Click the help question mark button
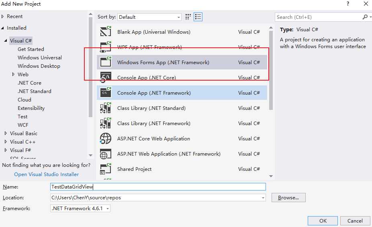 (x=348, y=4)
